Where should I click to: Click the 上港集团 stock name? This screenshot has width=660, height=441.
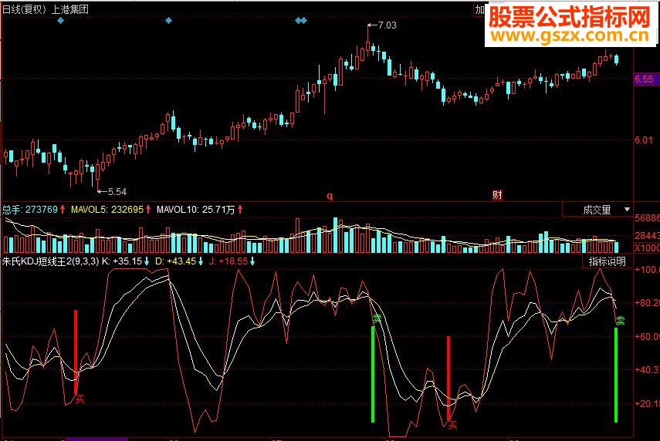(x=70, y=9)
